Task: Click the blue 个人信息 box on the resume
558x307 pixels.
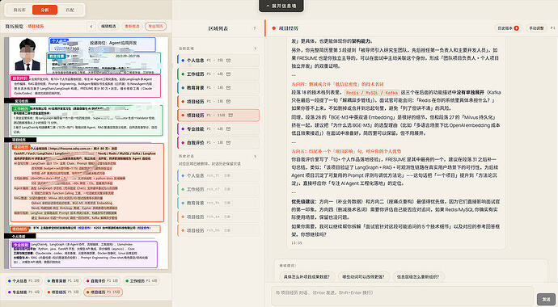Action: click(x=102, y=44)
